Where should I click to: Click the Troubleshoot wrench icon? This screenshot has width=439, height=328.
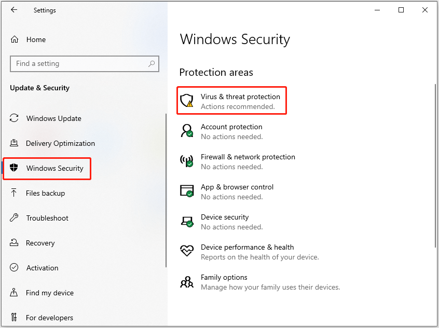[14, 218]
